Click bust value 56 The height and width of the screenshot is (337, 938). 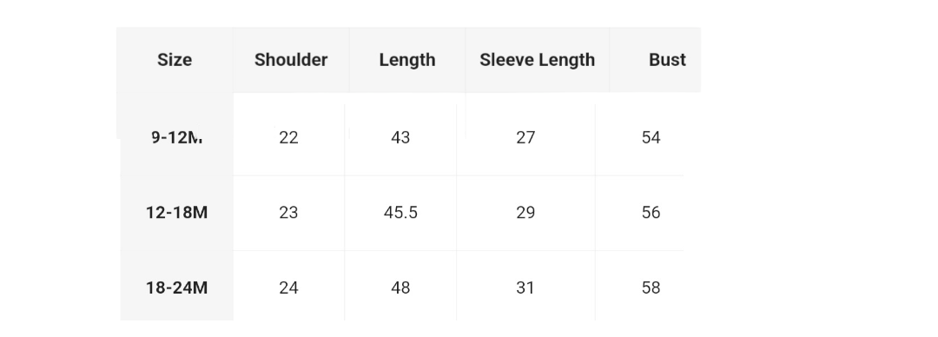pos(651,213)
